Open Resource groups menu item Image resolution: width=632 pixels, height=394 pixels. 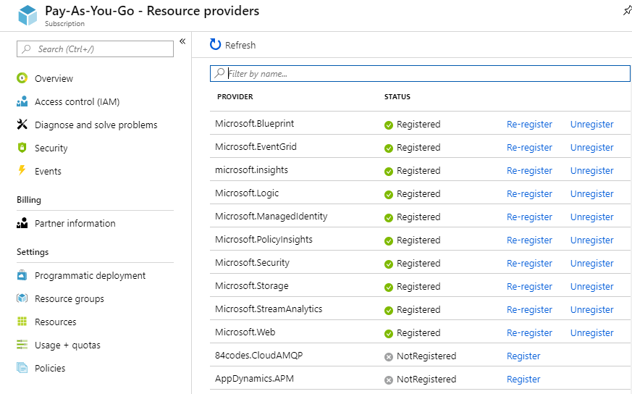click(69, 298)
